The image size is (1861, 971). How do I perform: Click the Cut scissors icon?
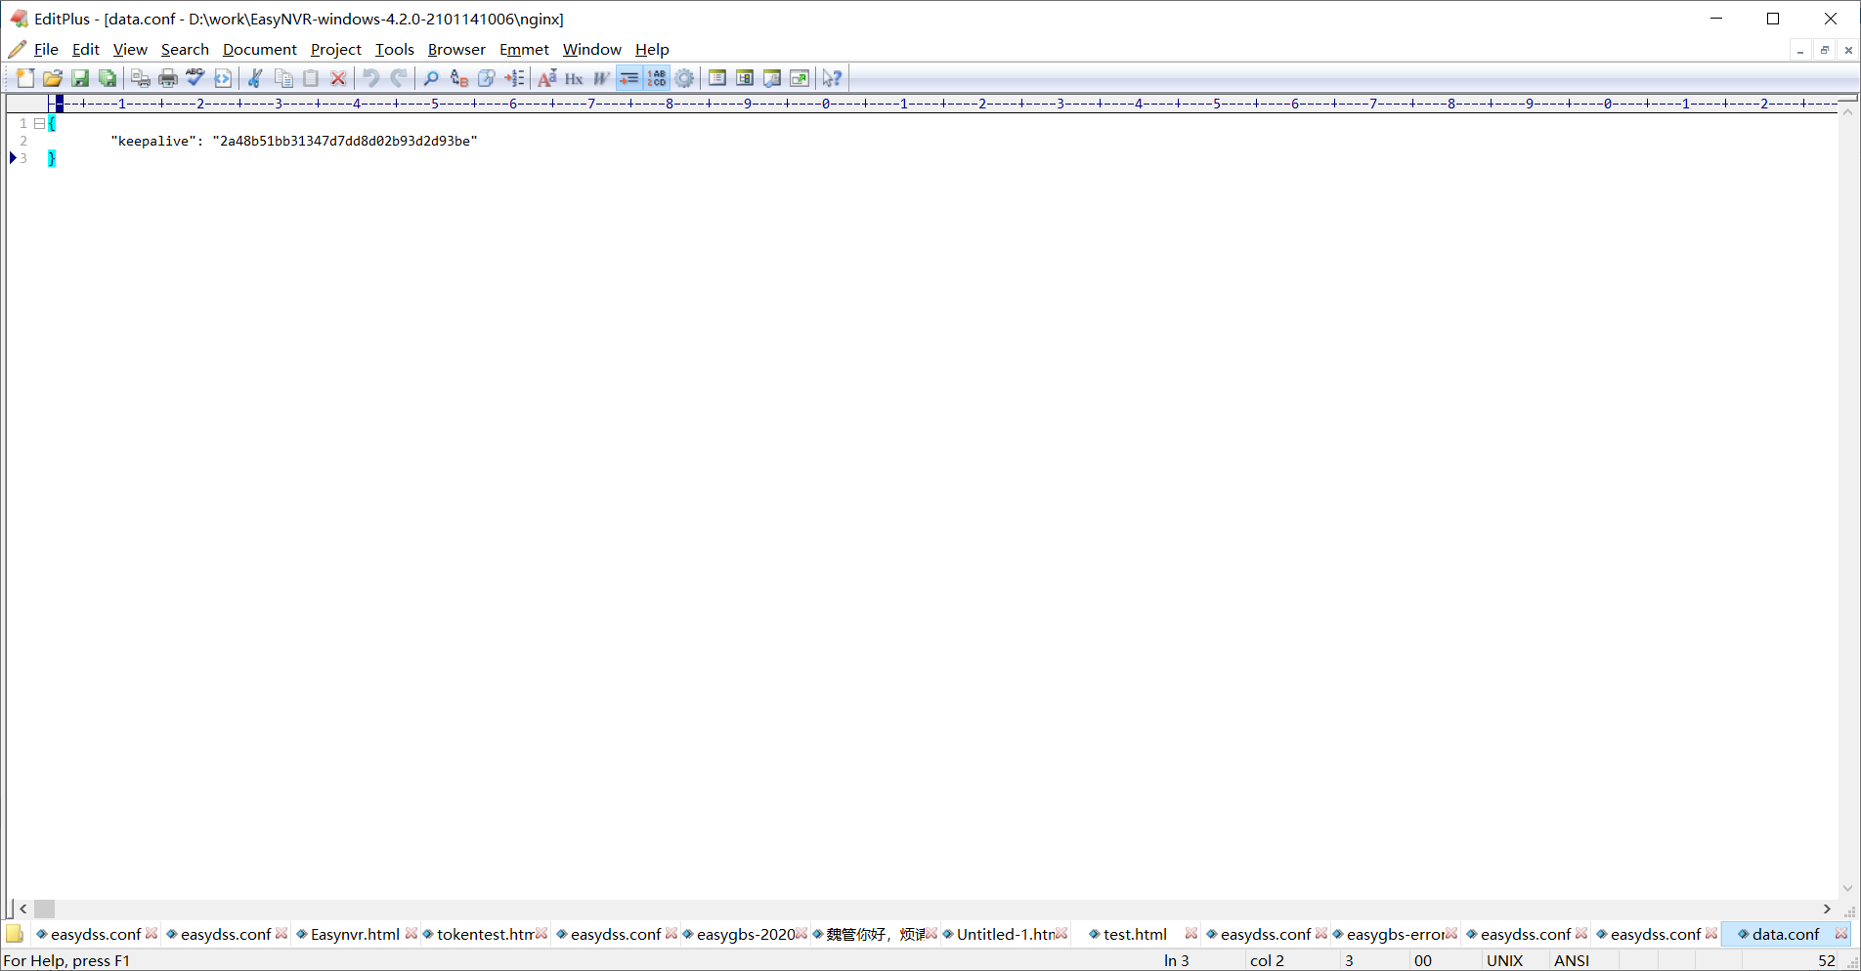tap(255, 78)
